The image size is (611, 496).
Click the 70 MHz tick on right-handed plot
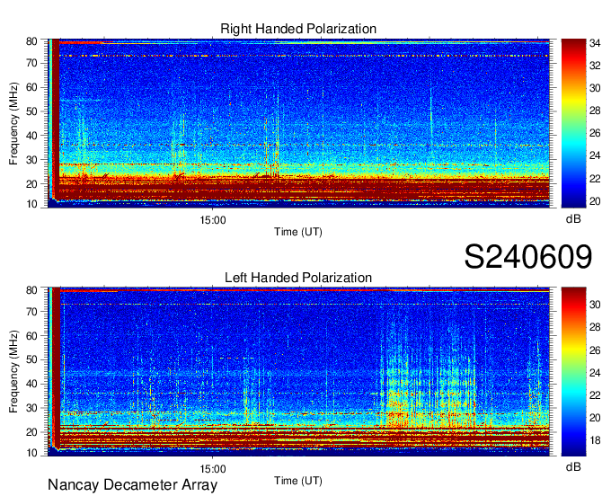(x=31, y=63)
